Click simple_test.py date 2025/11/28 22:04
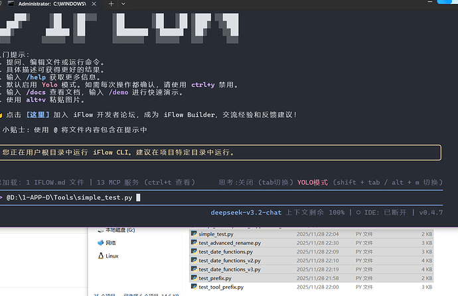458x296 pixels. 317,234
